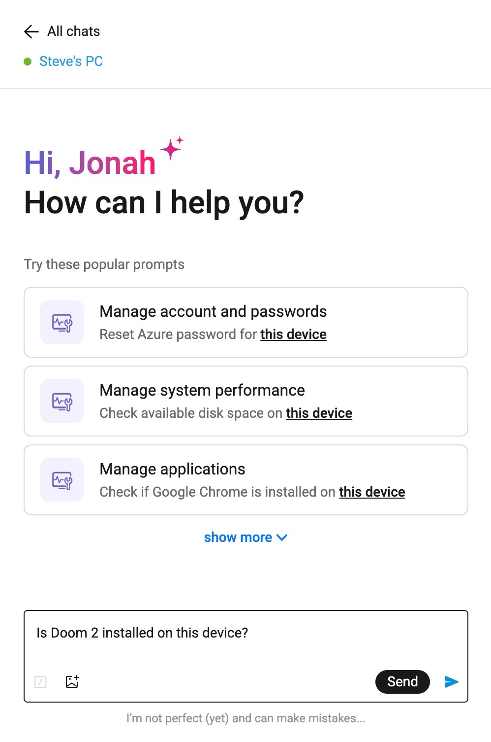Click "this device" in the Google Chrome prompt
Viewport: 491px width, 742px height.
[372, 492]
